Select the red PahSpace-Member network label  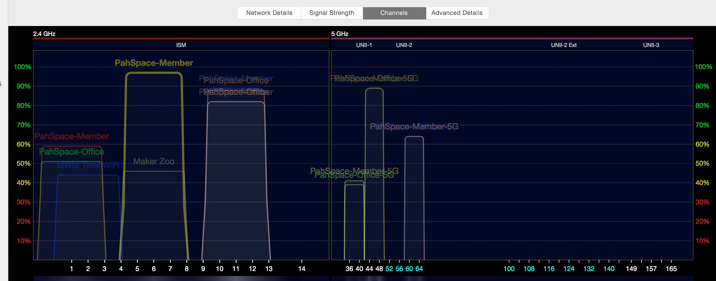pos(72,136)
